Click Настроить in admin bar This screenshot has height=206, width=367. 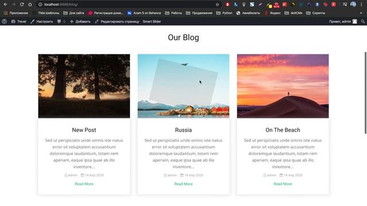(x=42, y=21)
